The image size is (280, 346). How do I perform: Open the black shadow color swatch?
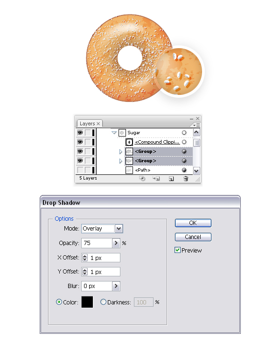click(x=87, y=302)
